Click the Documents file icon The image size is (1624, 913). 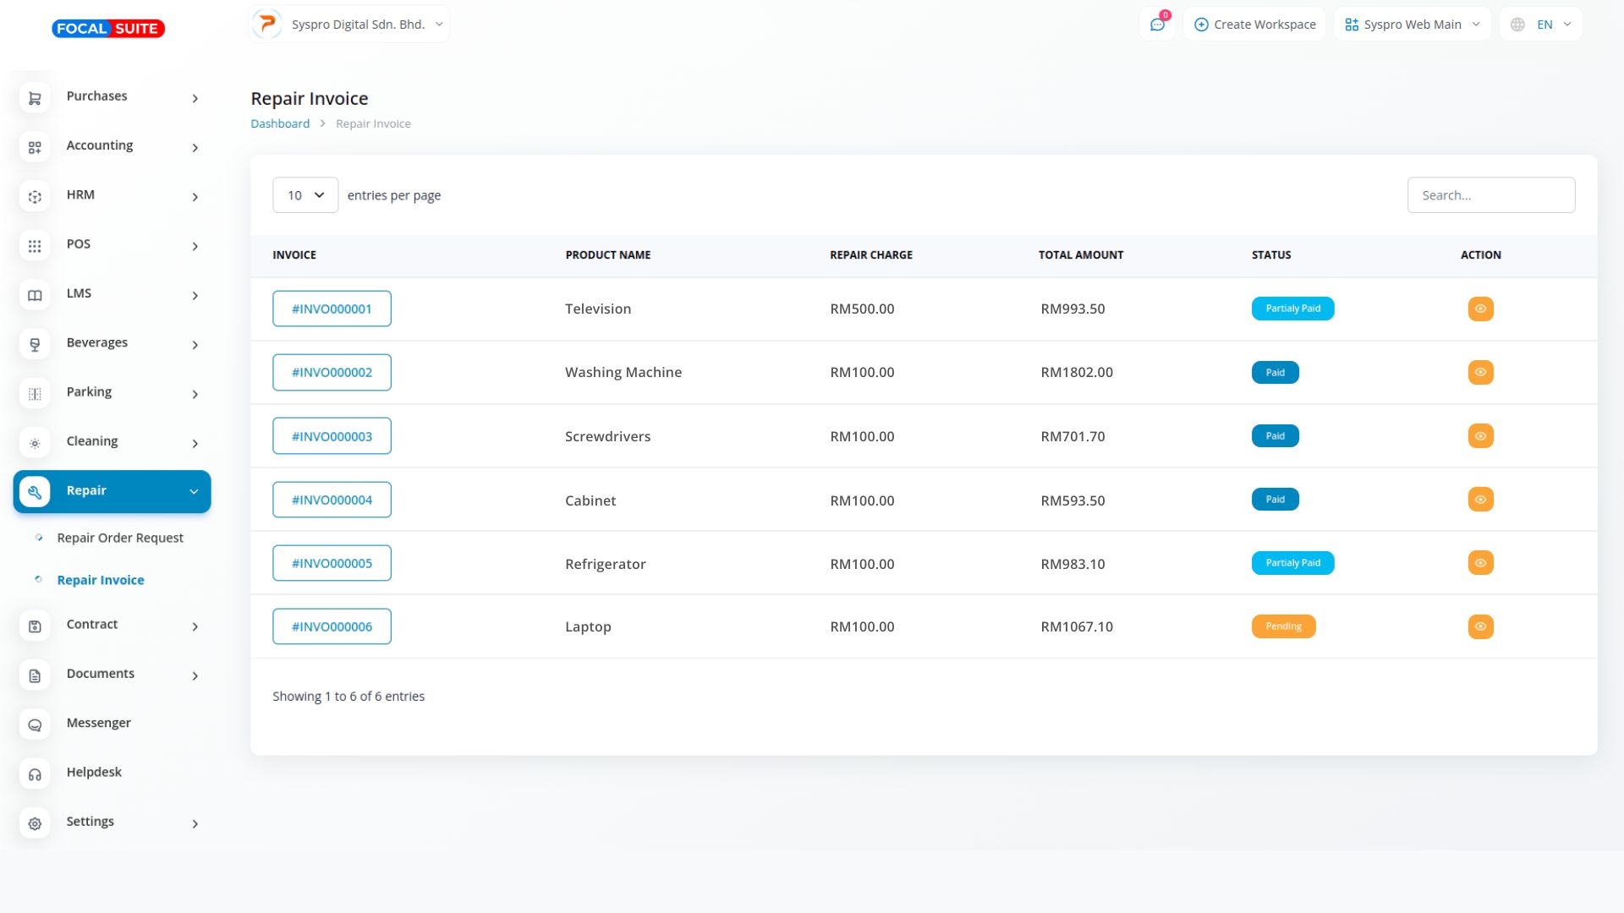coord(35,675)
